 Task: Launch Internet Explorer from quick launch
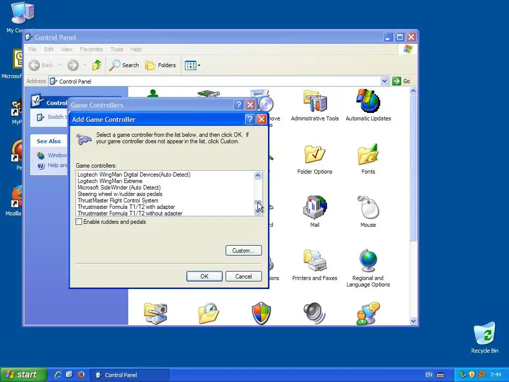[x=58, y=375]
